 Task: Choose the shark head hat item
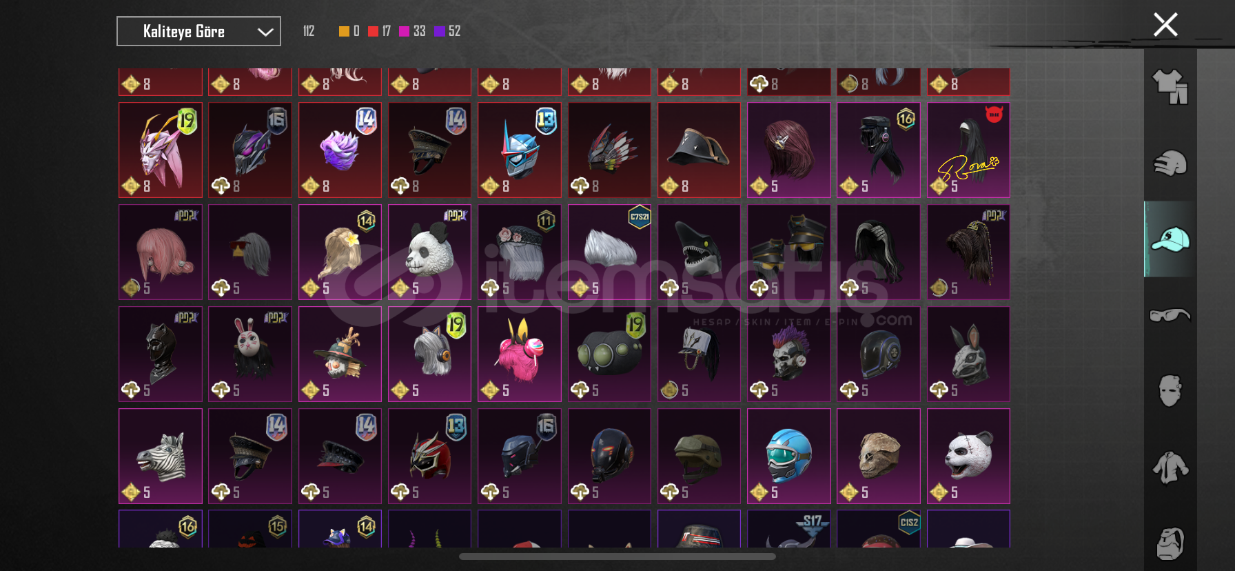pyautogui.click(x=699, y=252)
